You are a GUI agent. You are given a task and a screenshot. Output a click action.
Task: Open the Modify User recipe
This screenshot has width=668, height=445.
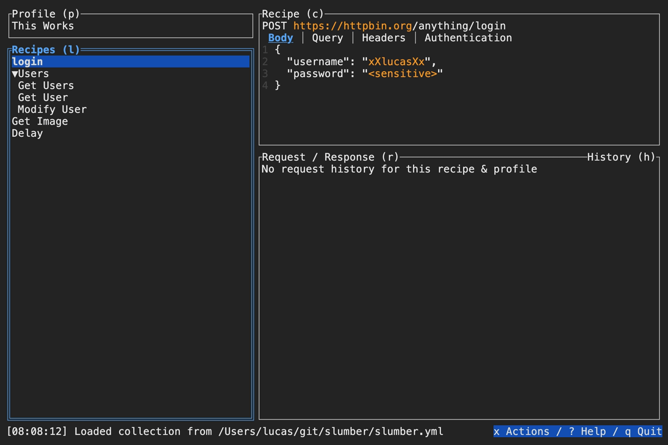pyautogui.click(x=52, y=110)
